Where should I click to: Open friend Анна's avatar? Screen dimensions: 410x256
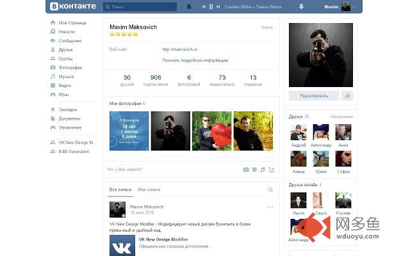pos(343,132)
